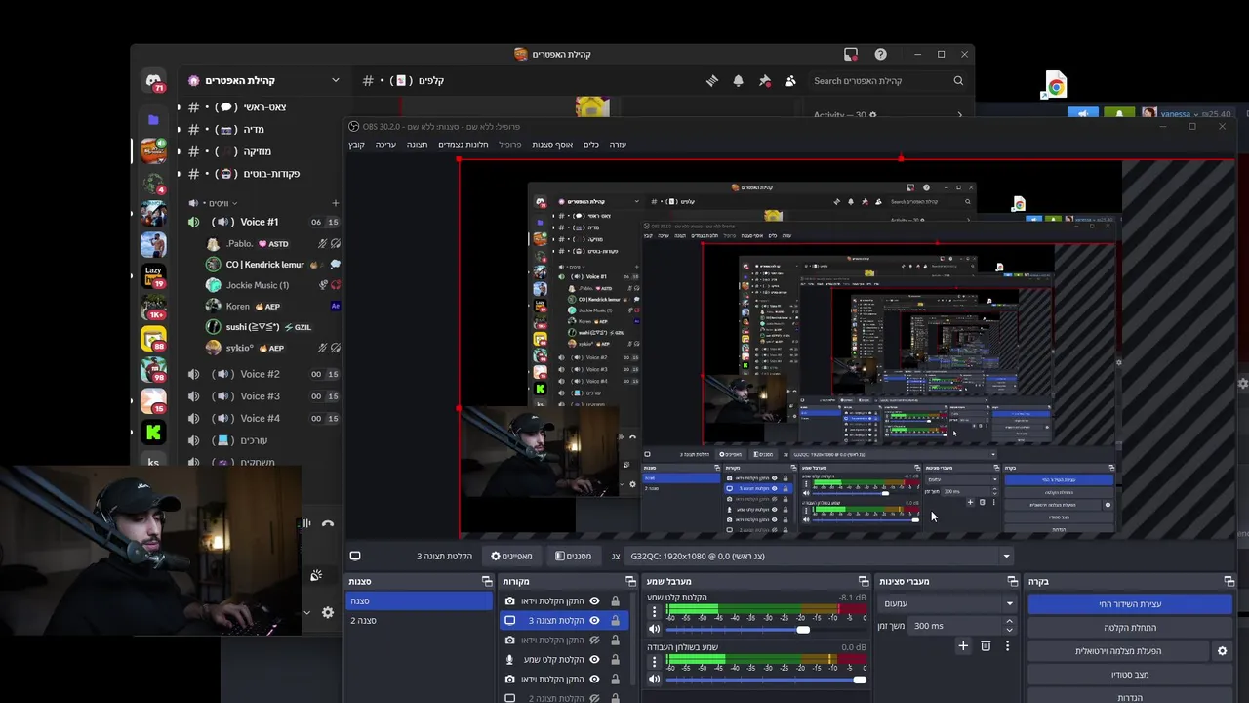Unlock the הקלטת קלט שמע source
The width and height of the screenshot is (1249, 703).
[615, 659]
